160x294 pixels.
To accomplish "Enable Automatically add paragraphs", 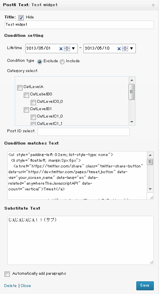I will point(7,274).
